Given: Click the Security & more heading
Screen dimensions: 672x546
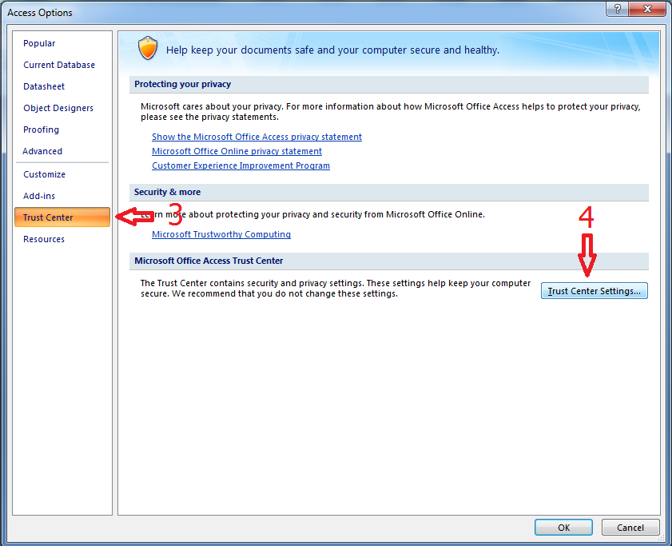Looking at the screenshot, I should [x=167, y=192].
